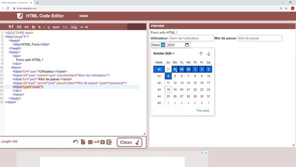Open a new browser tab
Viewport: 296px width, 167px height.
(x=37, y=3)
